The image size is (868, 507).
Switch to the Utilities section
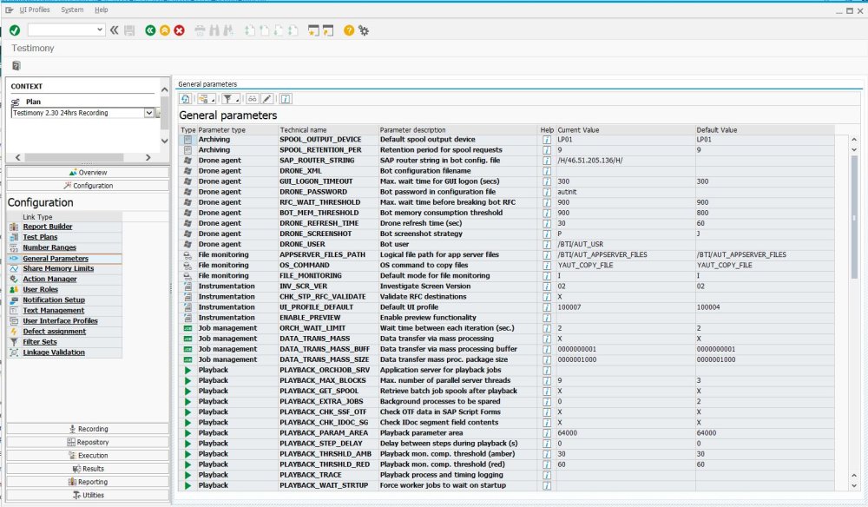click(x=88, y=496)
